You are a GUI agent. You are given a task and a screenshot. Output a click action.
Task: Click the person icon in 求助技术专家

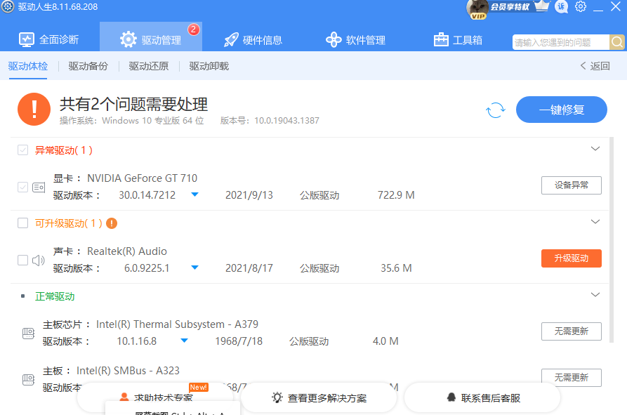[124, 397]
